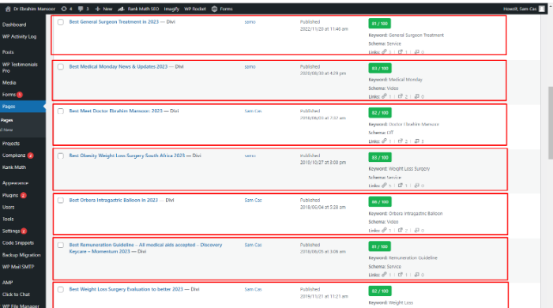Tick checkbox for Best Medical Monday News page
Screen dimensions: 553x308
(x=61, y=66)
